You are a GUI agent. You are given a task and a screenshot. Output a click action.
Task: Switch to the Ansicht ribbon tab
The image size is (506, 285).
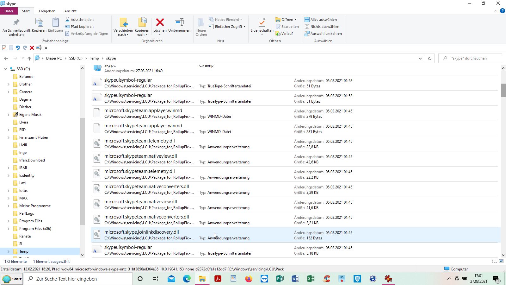click(71, 11)
